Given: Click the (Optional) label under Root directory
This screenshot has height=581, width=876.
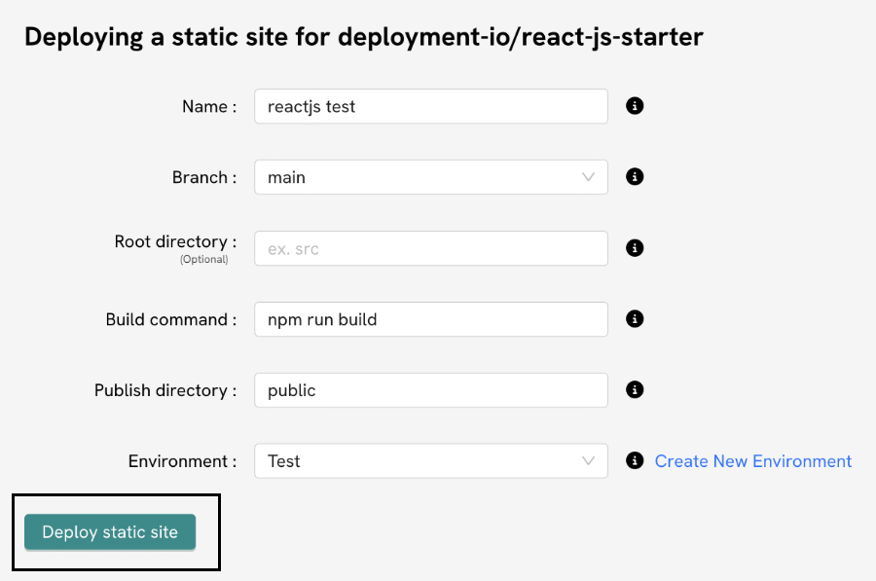Looking at the screenshot, I should pyautogui.click(x=204, y=259).
